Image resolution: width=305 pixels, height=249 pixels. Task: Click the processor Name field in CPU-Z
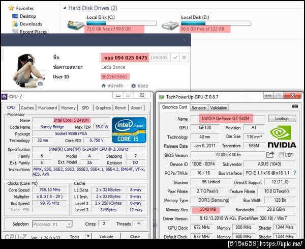click(71, 120)
